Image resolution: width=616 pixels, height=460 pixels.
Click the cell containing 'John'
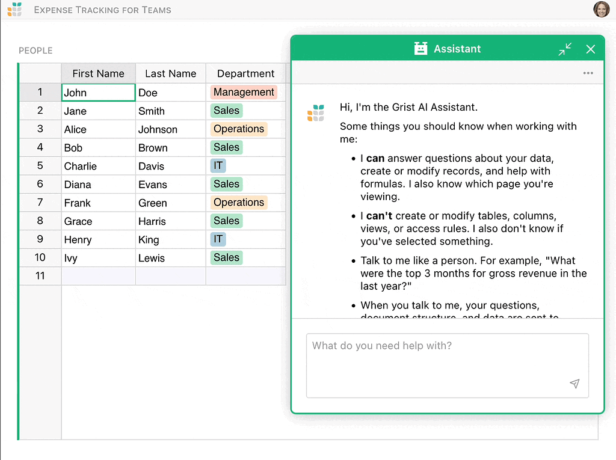click(98, 92)
